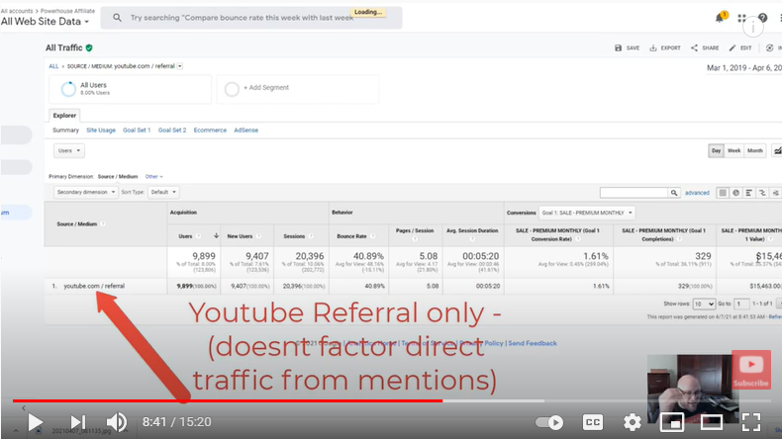Open source/medium breadcrumb dropdown arrow
782x439 pixels.
tap(180, 66)
